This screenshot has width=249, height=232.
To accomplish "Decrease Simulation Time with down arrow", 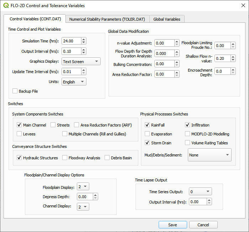I will click(x=84, y=43).
